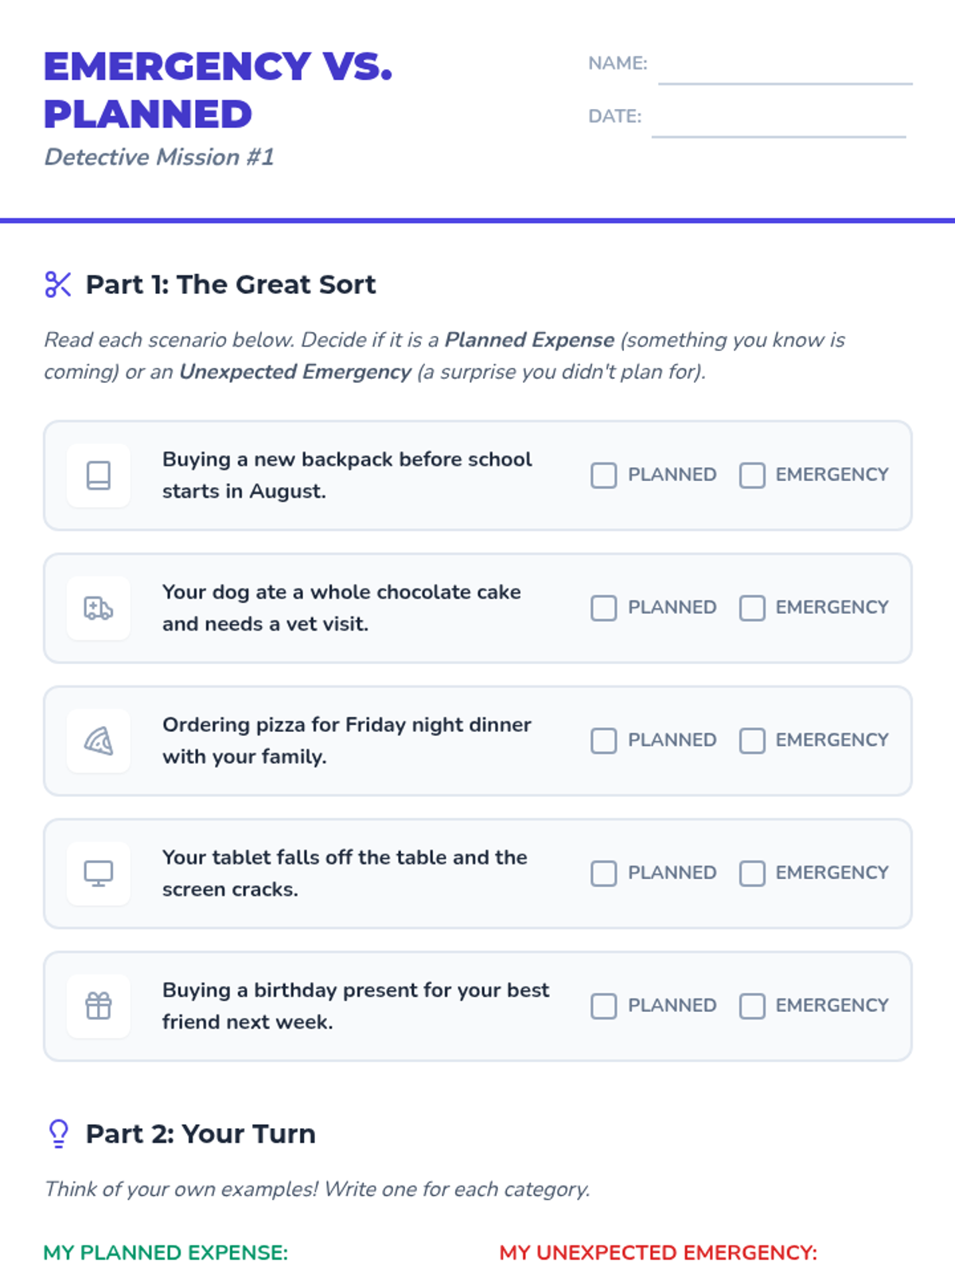Check PLANNED for the backpack scenario
The width and height of the screenshot is (955, 1274).
click(x=604, y=475)
